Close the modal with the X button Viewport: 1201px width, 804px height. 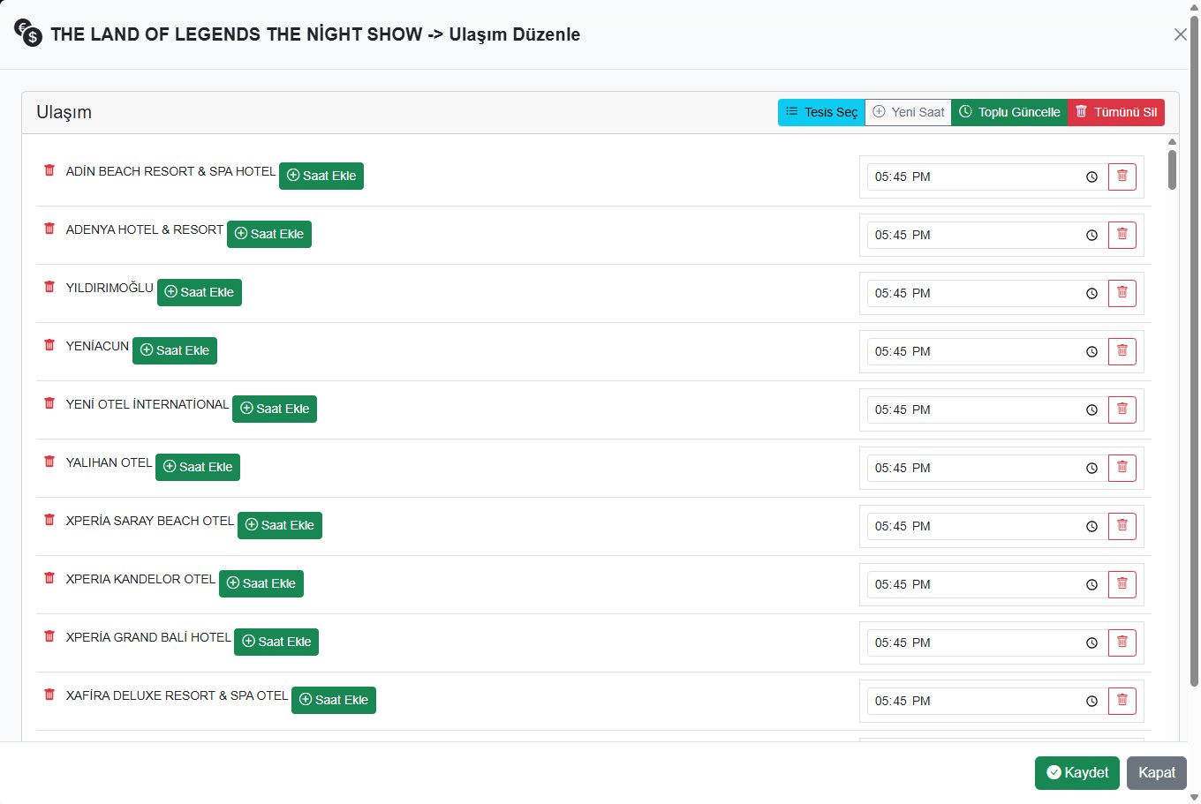tap(1180, 34)
